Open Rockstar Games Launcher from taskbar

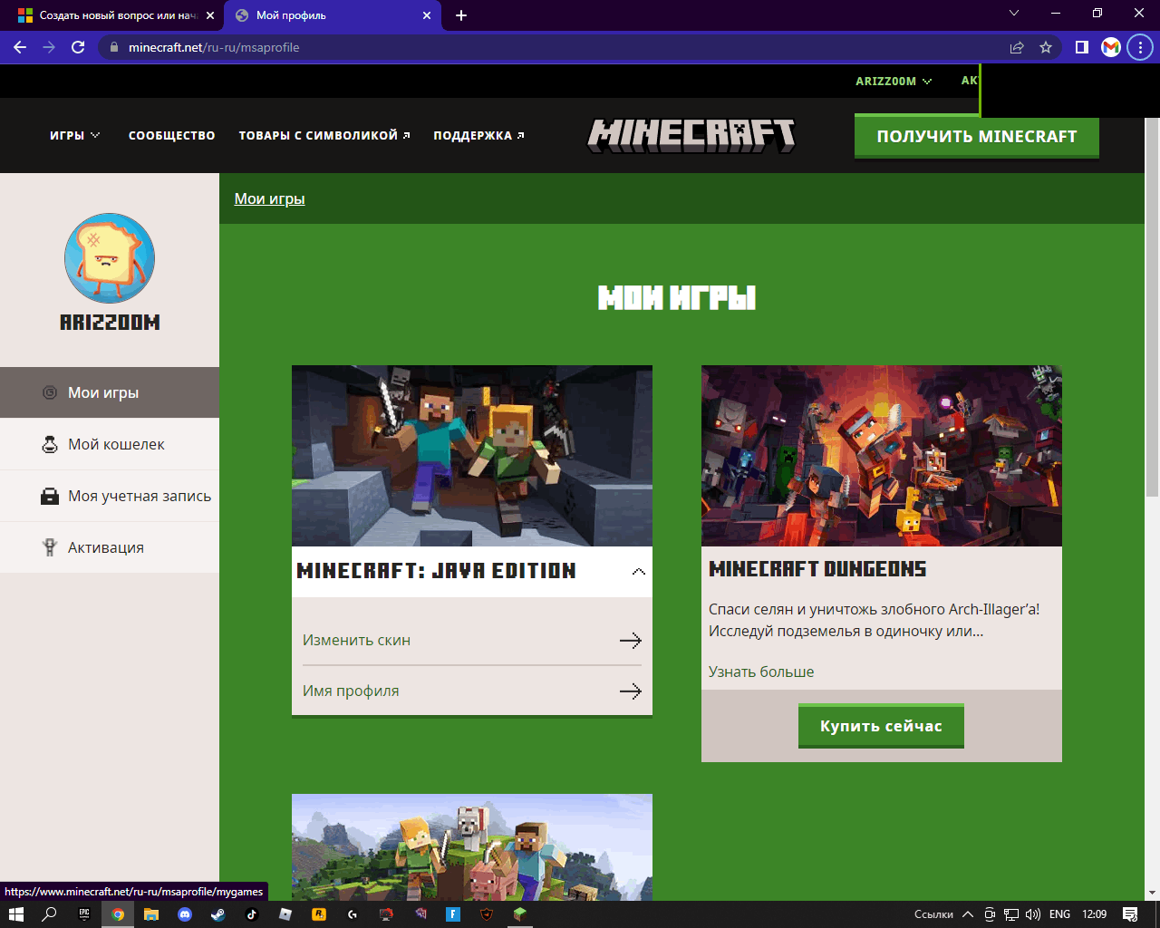319,914
